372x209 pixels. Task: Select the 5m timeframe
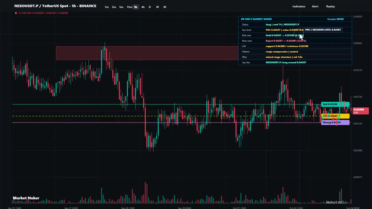click(x=121, y=7)
